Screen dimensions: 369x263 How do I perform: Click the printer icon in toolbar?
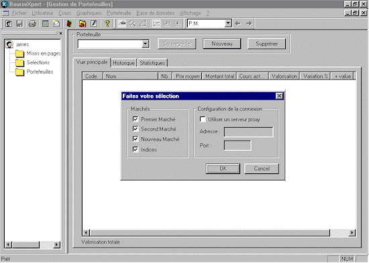(x=32, y=23)
